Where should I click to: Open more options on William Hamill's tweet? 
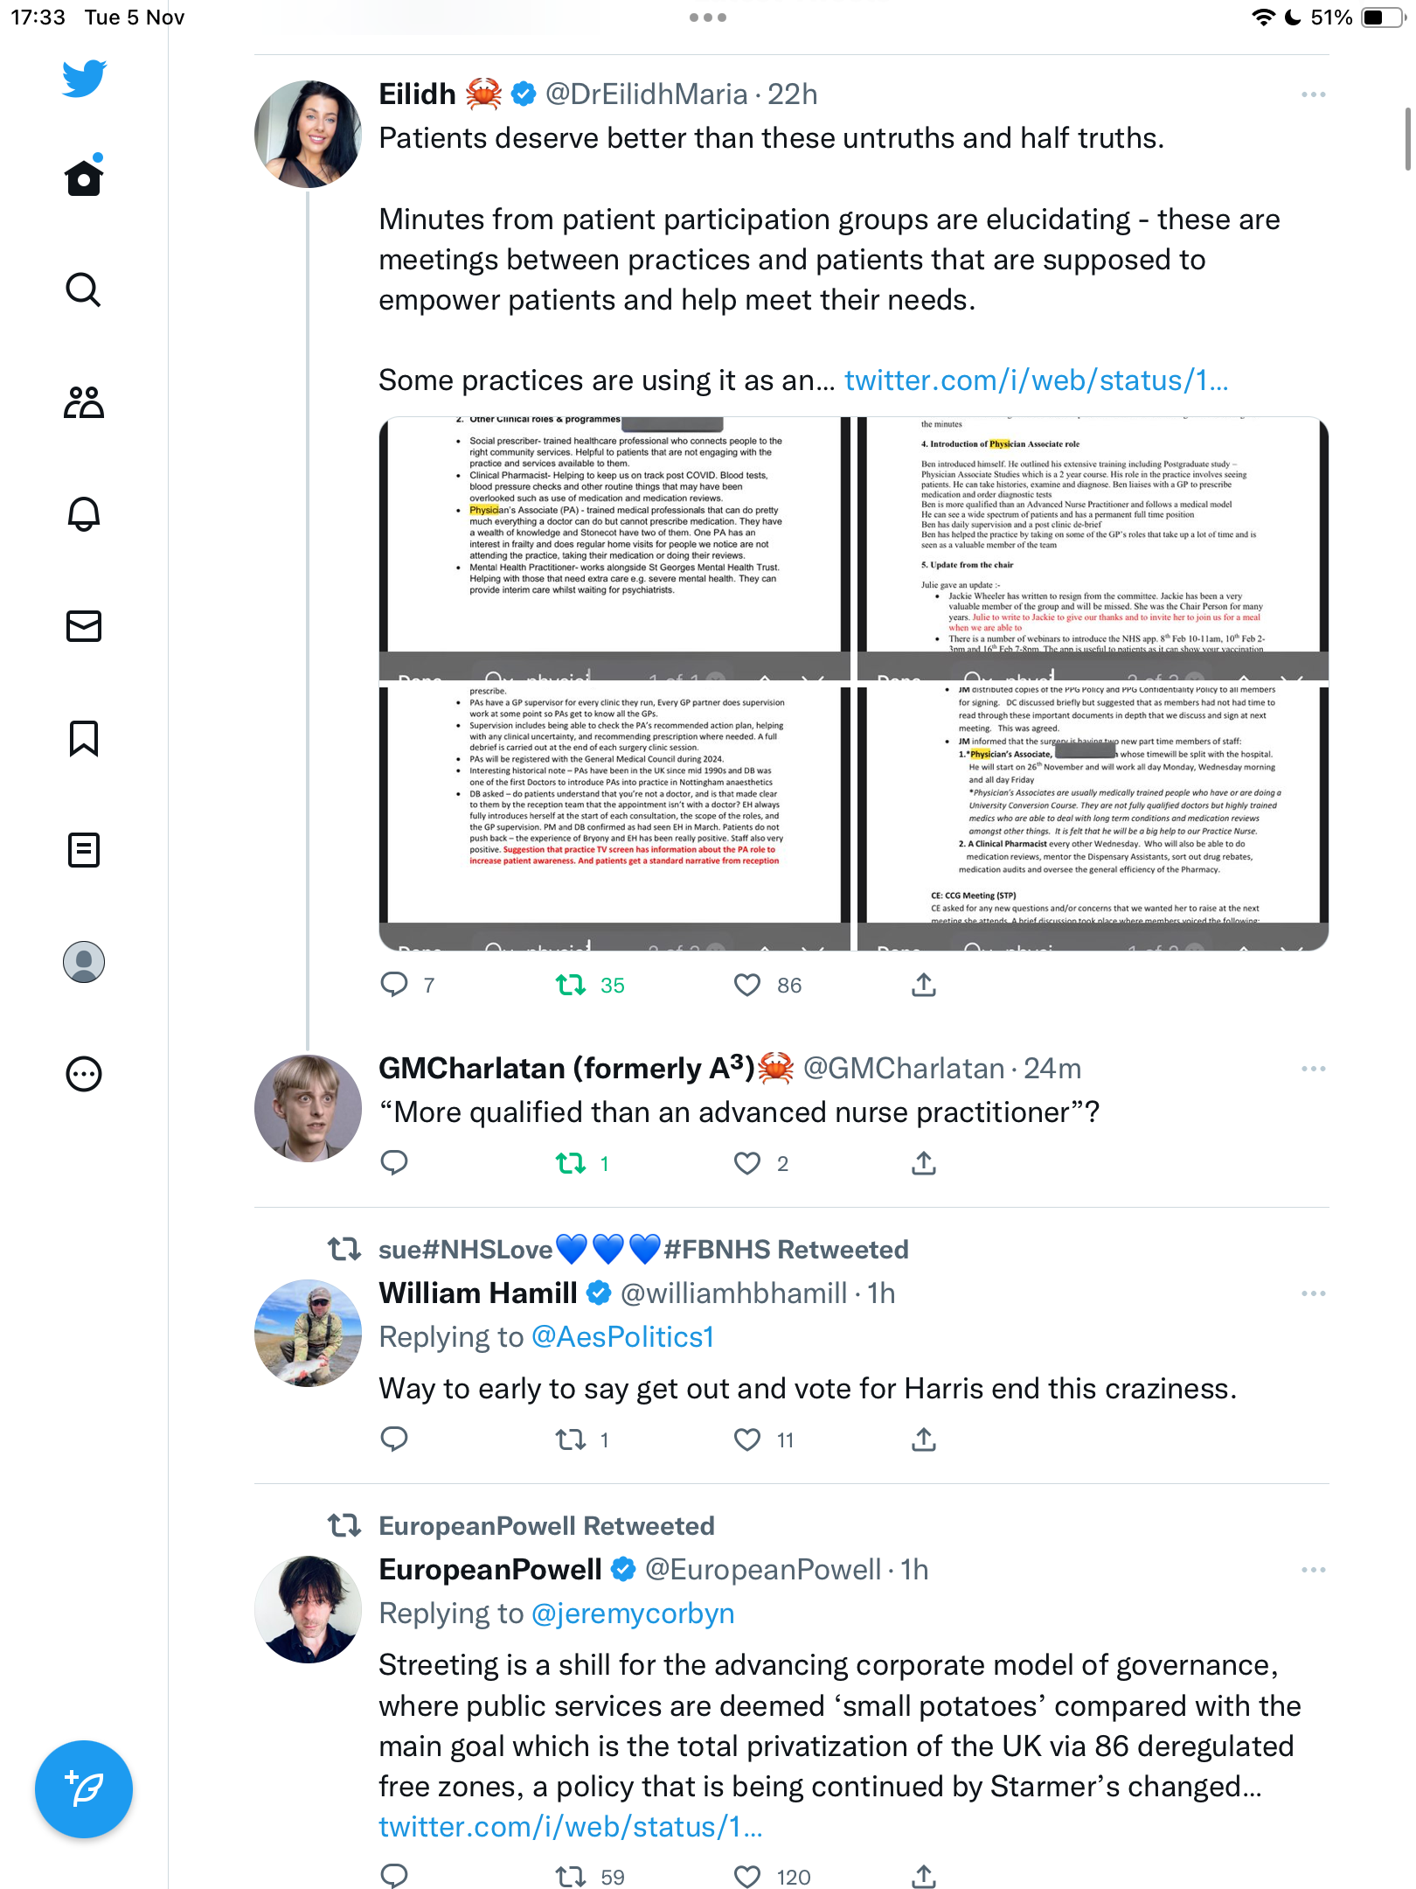1313,1293
